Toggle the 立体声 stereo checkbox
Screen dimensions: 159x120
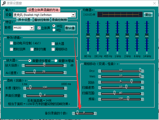pos(39,28)
